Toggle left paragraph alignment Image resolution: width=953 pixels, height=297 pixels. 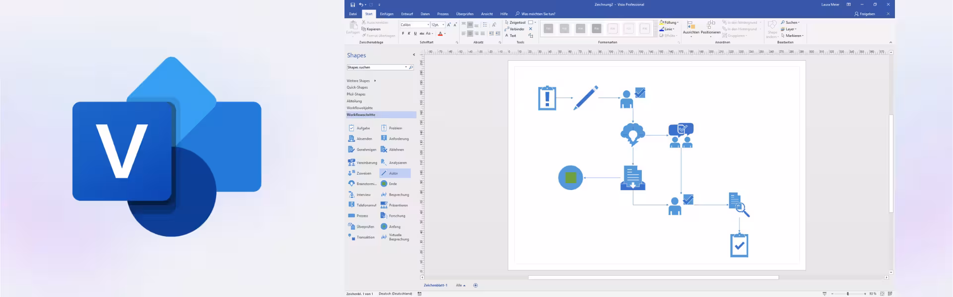click(464, 34)
